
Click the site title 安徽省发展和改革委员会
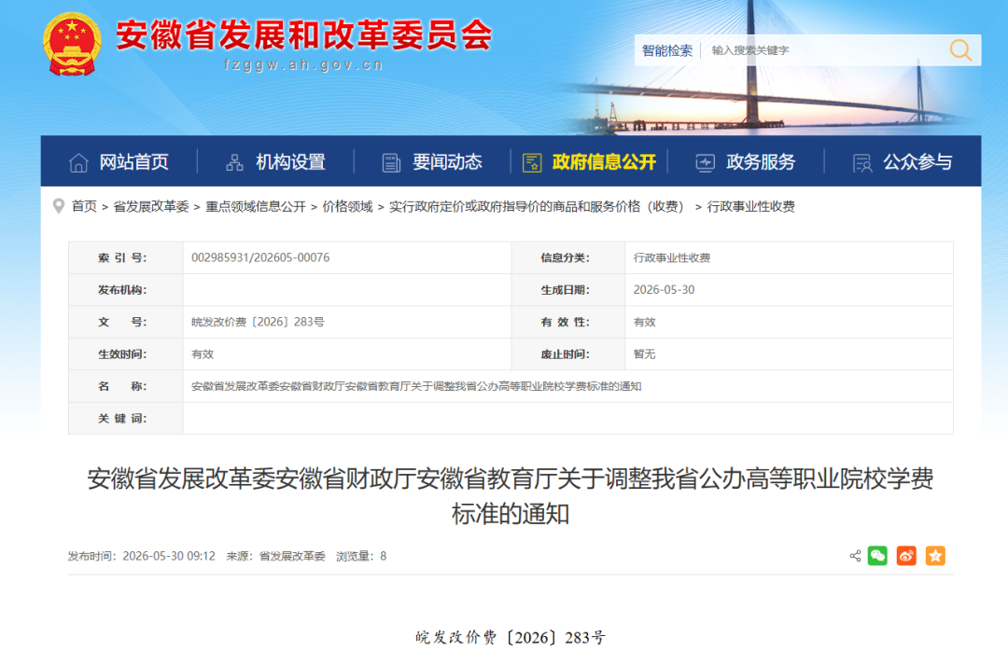(x=304, y=35)
